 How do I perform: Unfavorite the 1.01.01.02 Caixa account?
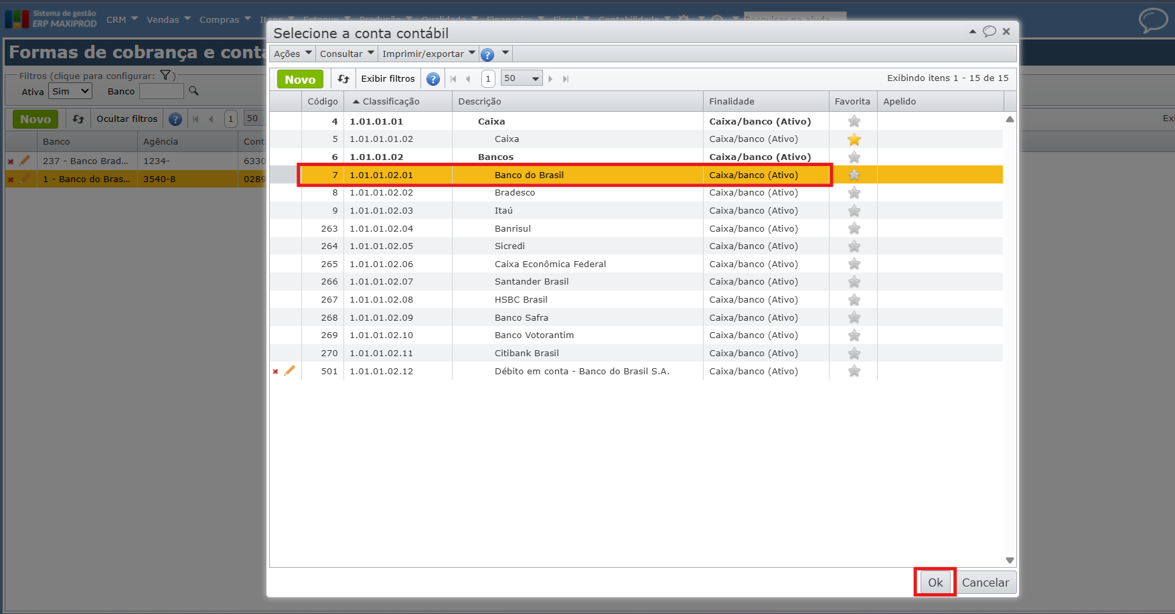coord(854,139)
